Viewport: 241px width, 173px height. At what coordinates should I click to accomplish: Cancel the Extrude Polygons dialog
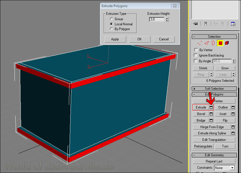click(x=164, y=39)
